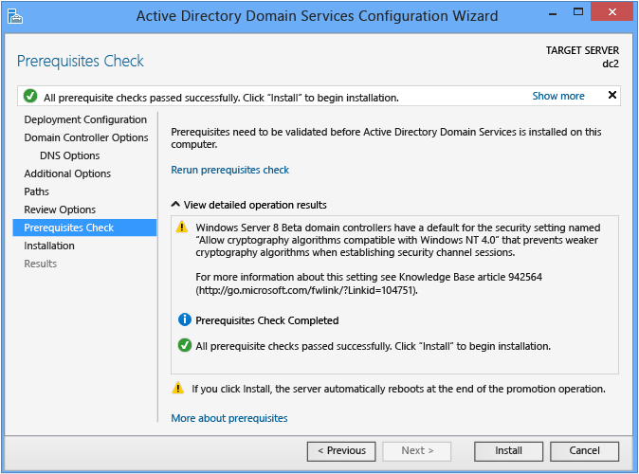639x474 pixels.
Task: Click green checkmark icon in top notification bar
Action: (30, 96)
